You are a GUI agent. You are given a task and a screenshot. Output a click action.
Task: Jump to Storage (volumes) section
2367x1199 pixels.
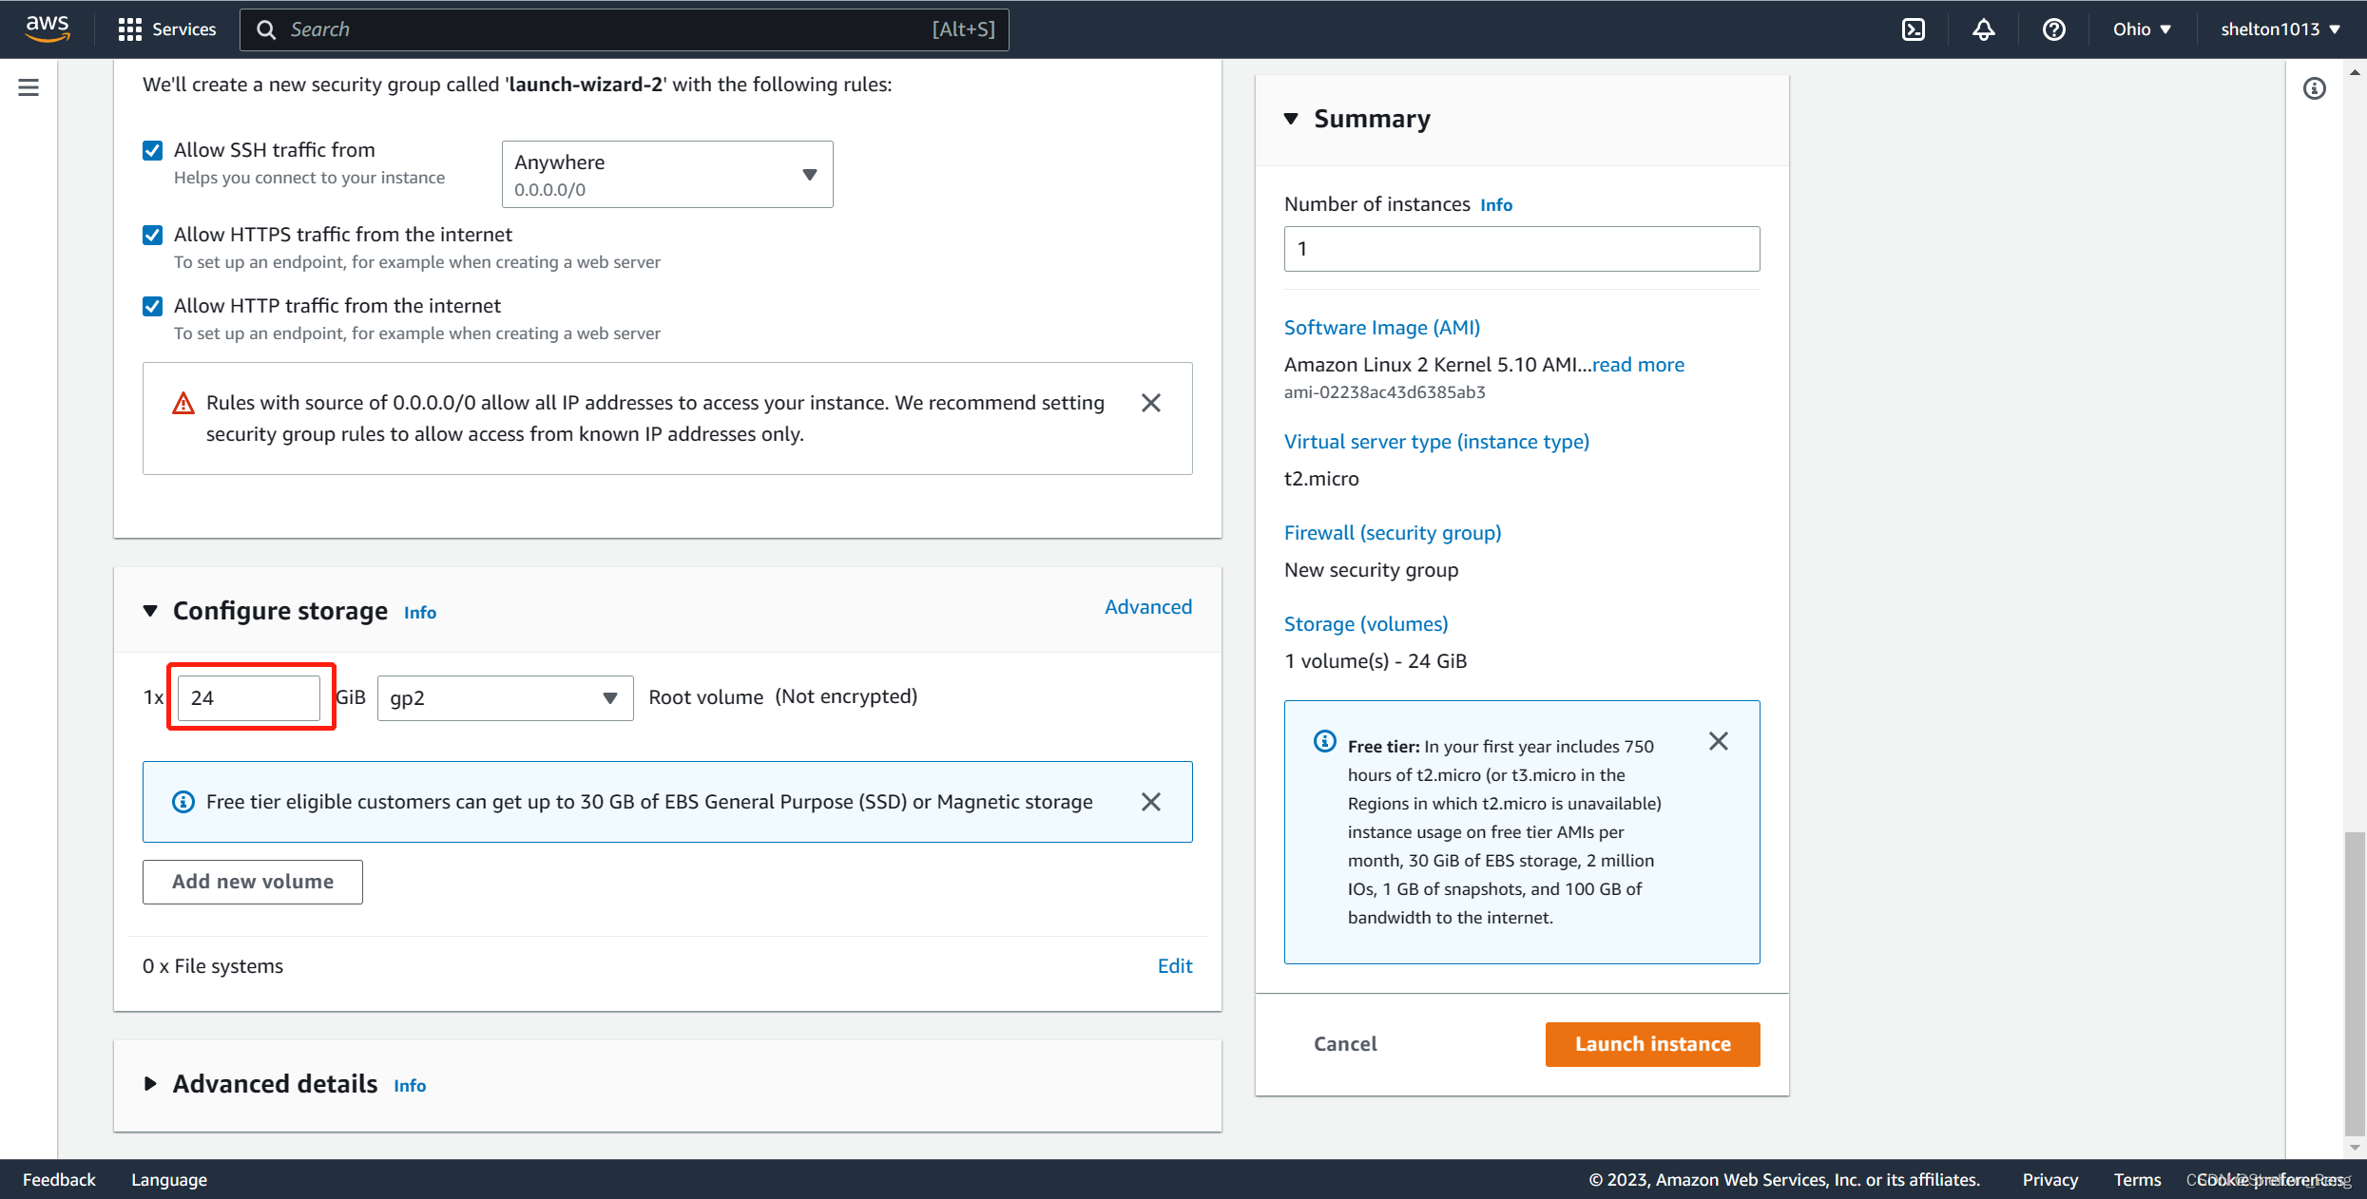[1366, 624]
